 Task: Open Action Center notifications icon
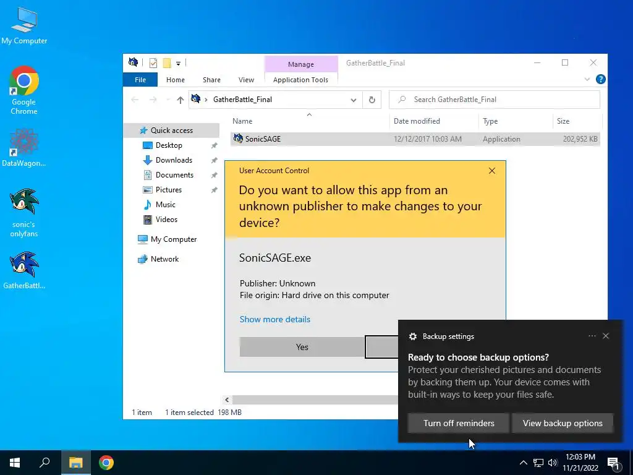tap(613, 463)
